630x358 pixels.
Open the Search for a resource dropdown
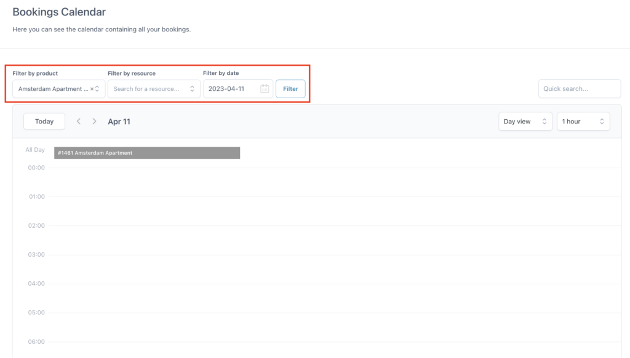(154, 88)
